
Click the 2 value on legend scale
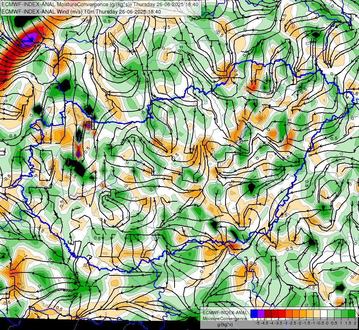[355, 323]
